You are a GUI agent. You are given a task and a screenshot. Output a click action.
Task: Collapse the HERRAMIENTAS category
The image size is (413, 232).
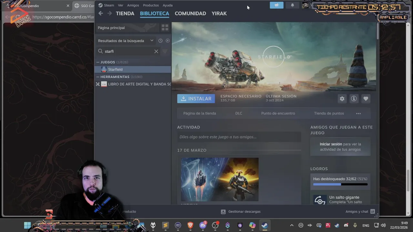click(98, 77)
